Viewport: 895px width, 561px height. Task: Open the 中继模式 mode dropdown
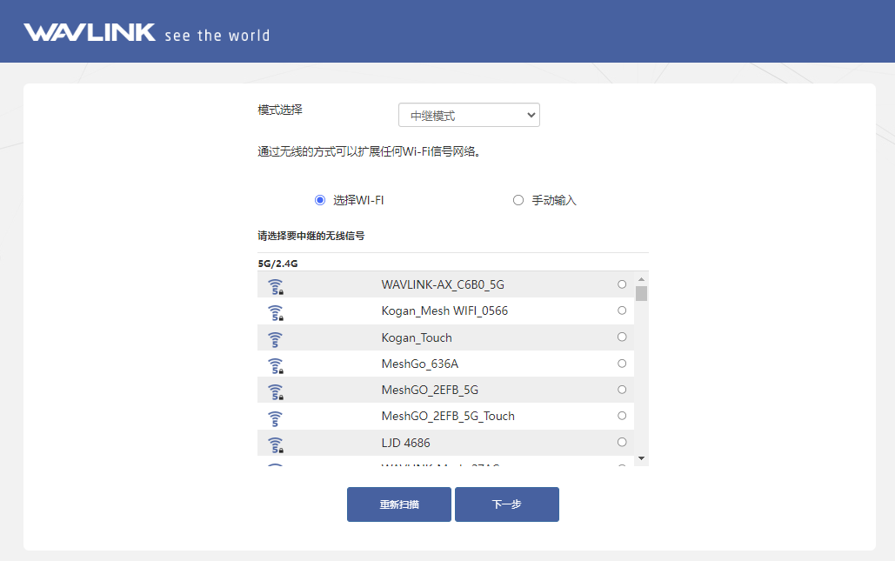coord(469,116)
